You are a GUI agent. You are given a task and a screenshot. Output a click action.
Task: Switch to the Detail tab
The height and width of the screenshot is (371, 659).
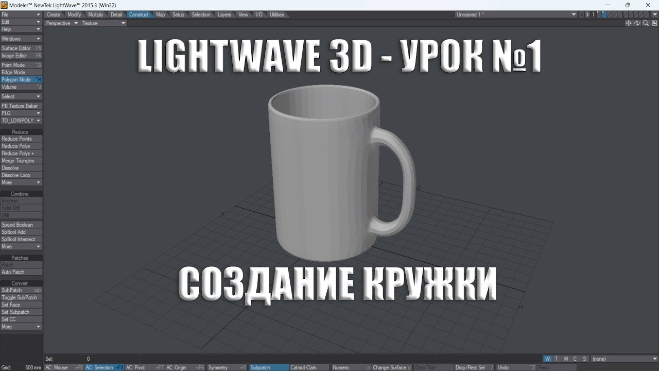tap(116, 14)
